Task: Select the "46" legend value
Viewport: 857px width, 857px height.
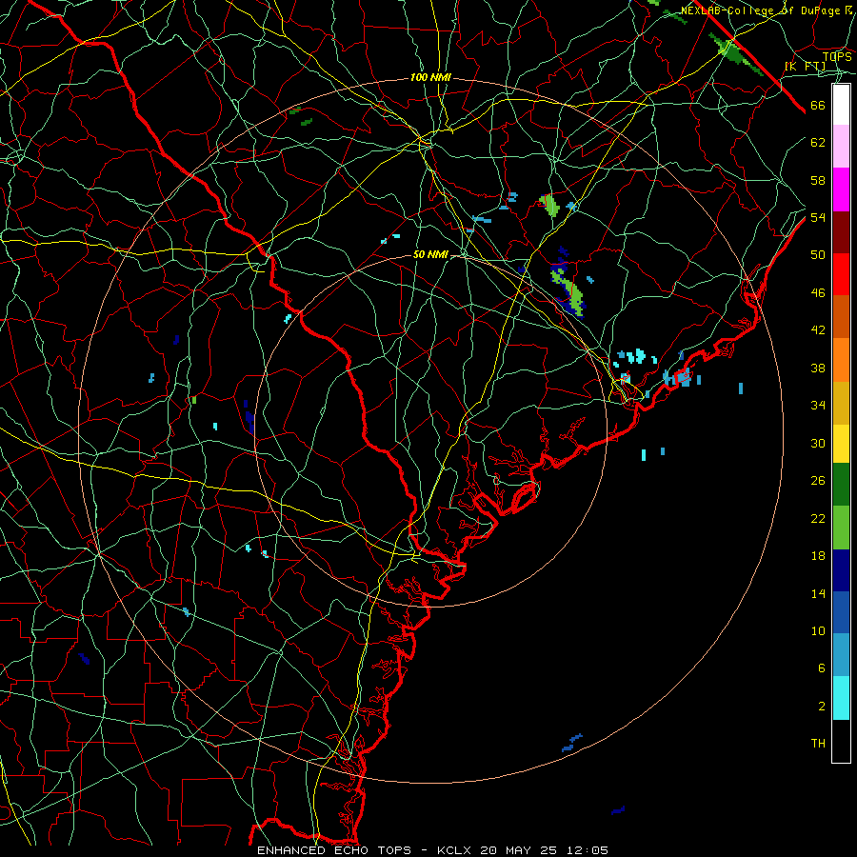Action: [818, 293]
